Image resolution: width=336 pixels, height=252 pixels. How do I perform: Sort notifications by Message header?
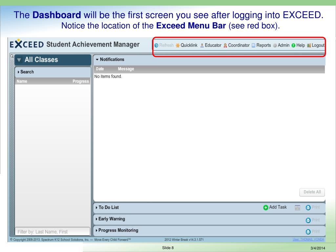pyautogui.click(x=126, y=69)
